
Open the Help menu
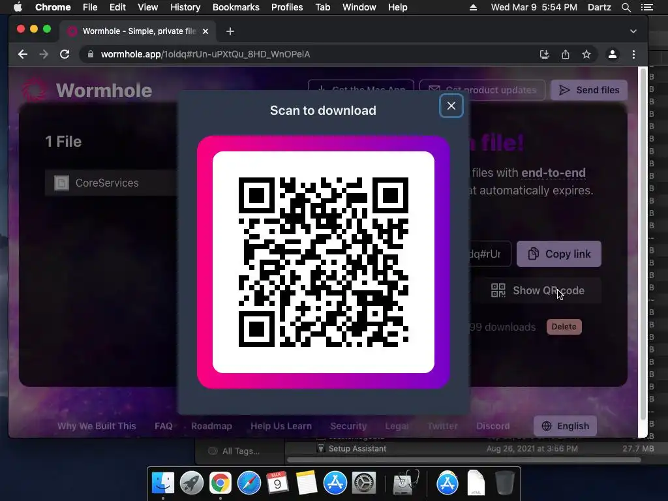click(x=397, y=7)
